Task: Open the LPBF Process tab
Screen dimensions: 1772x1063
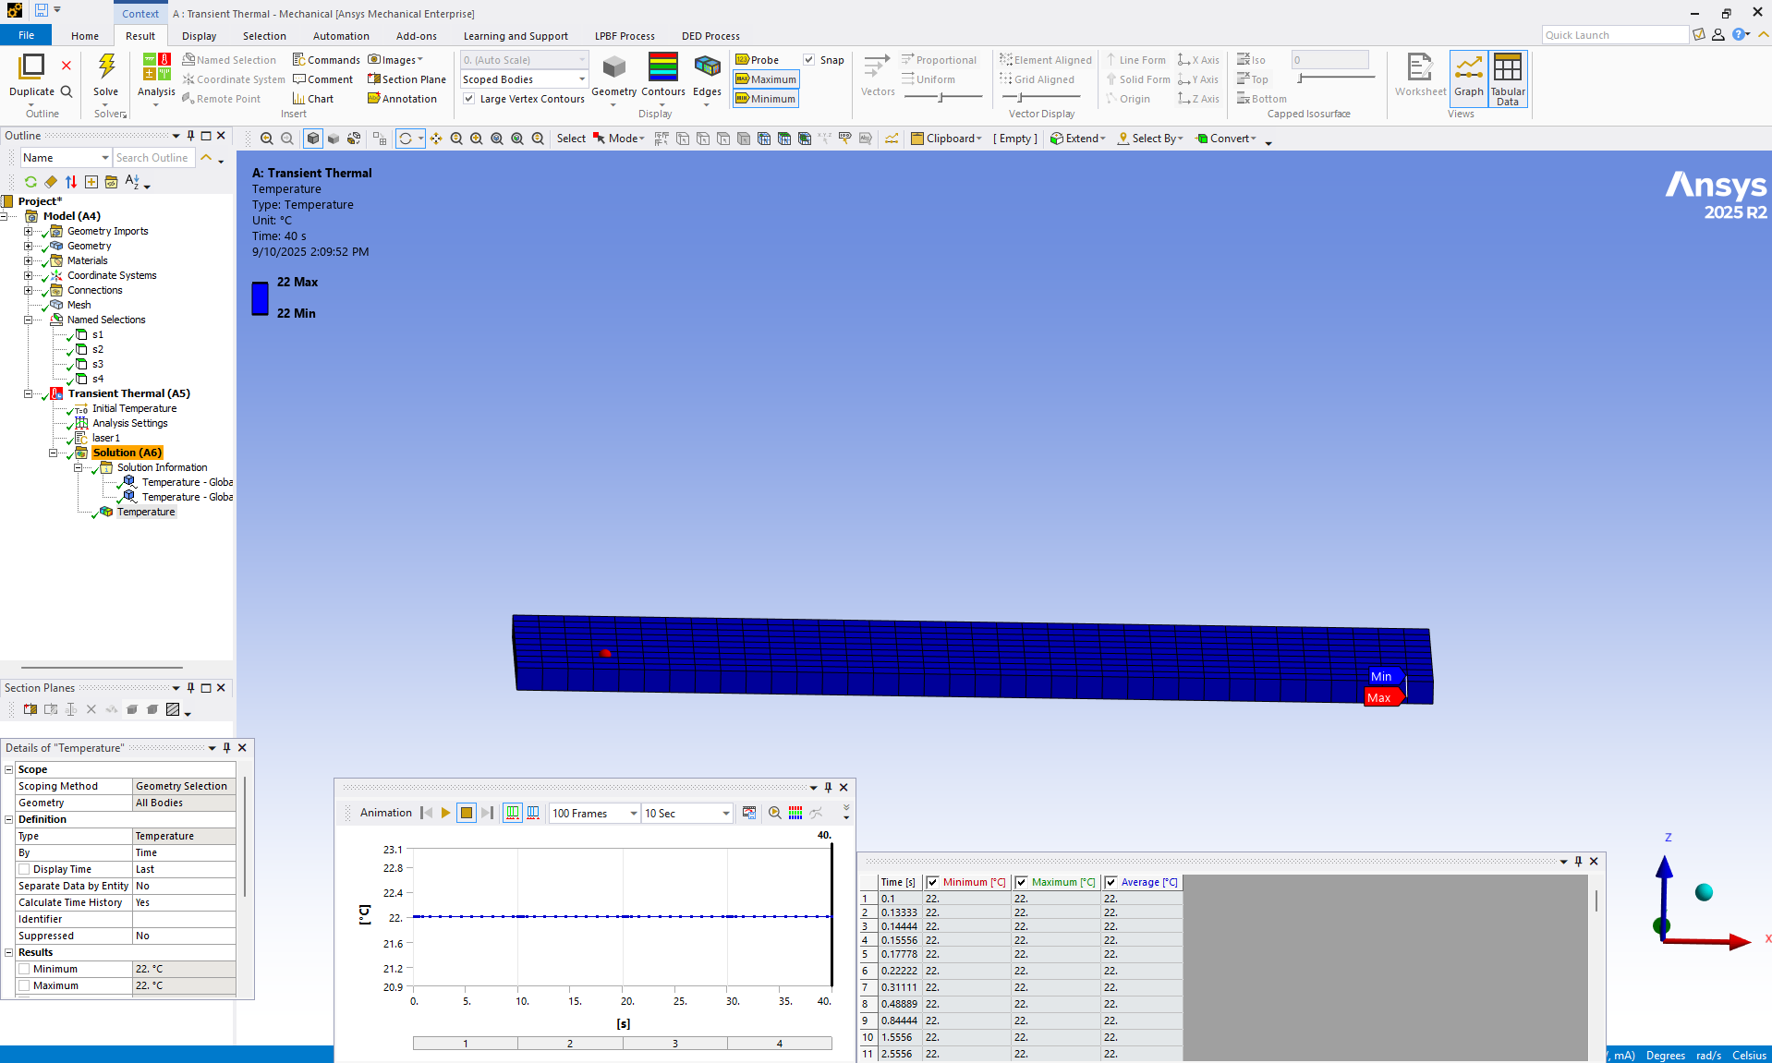Action: click(625, 36)
